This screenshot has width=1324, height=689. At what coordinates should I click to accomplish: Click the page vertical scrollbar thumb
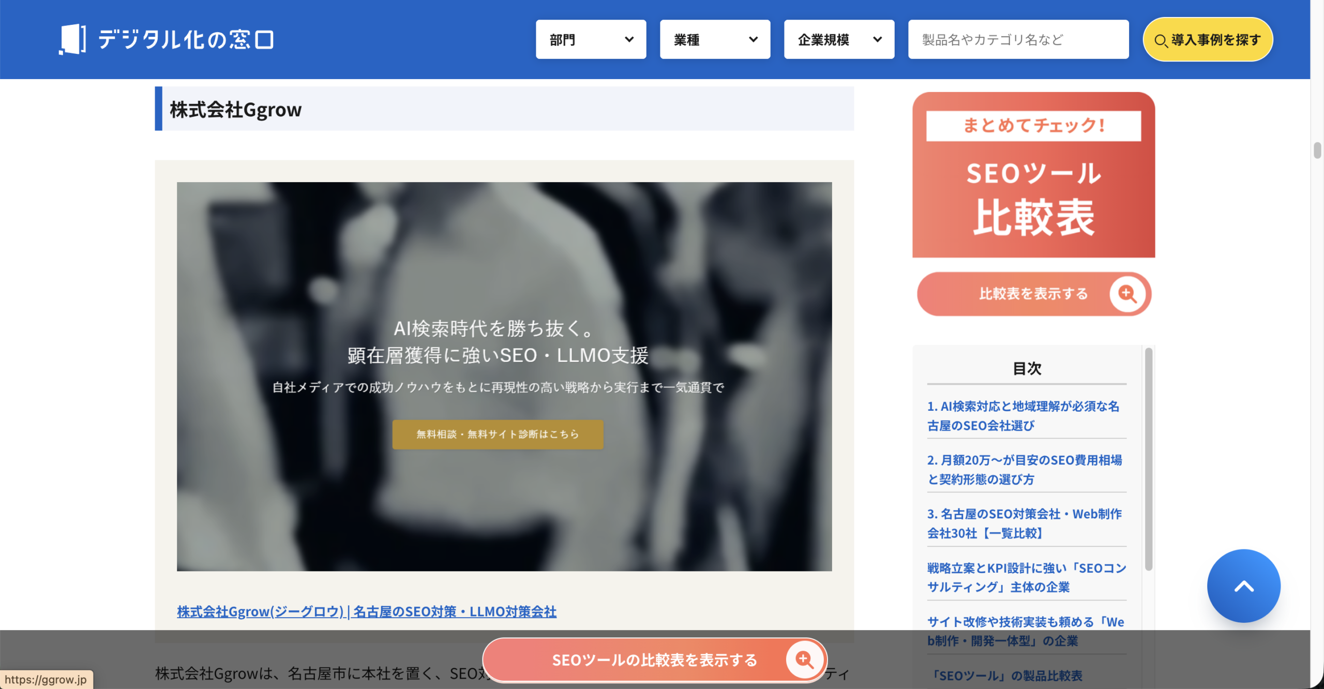click(1317, 150)
